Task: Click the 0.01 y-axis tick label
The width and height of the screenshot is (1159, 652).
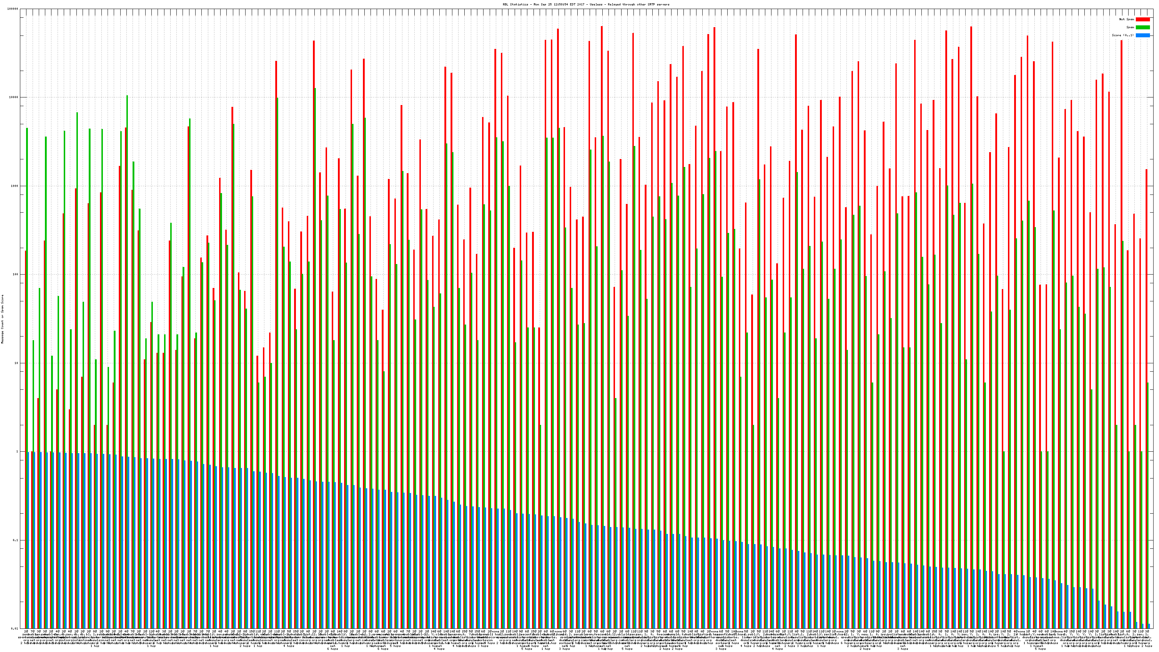Action: pos(15,628)
